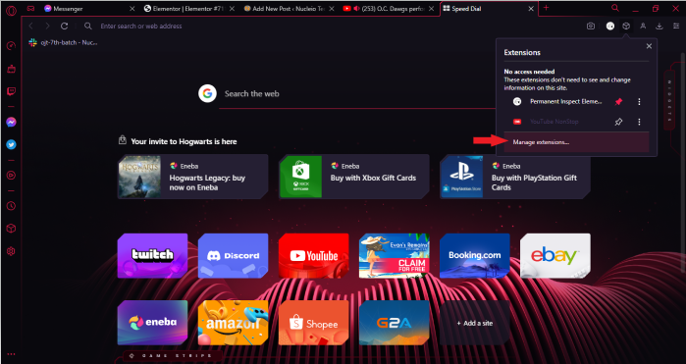This screenshot has height=364, width=686.
Task: Open Twitter from the sidebar
Action: point(12,144)
